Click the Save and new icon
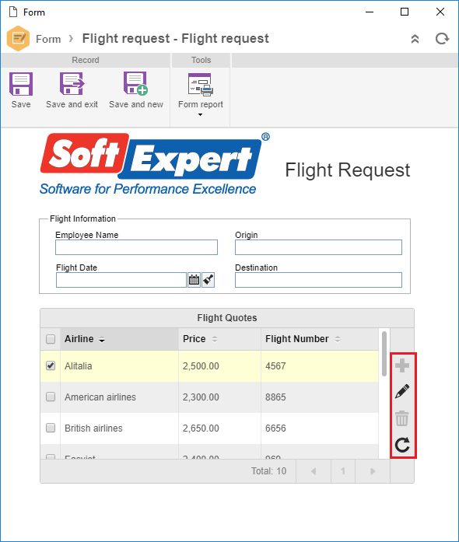Image resolution: width=459 pixels, height=542 pixels. 135,83
